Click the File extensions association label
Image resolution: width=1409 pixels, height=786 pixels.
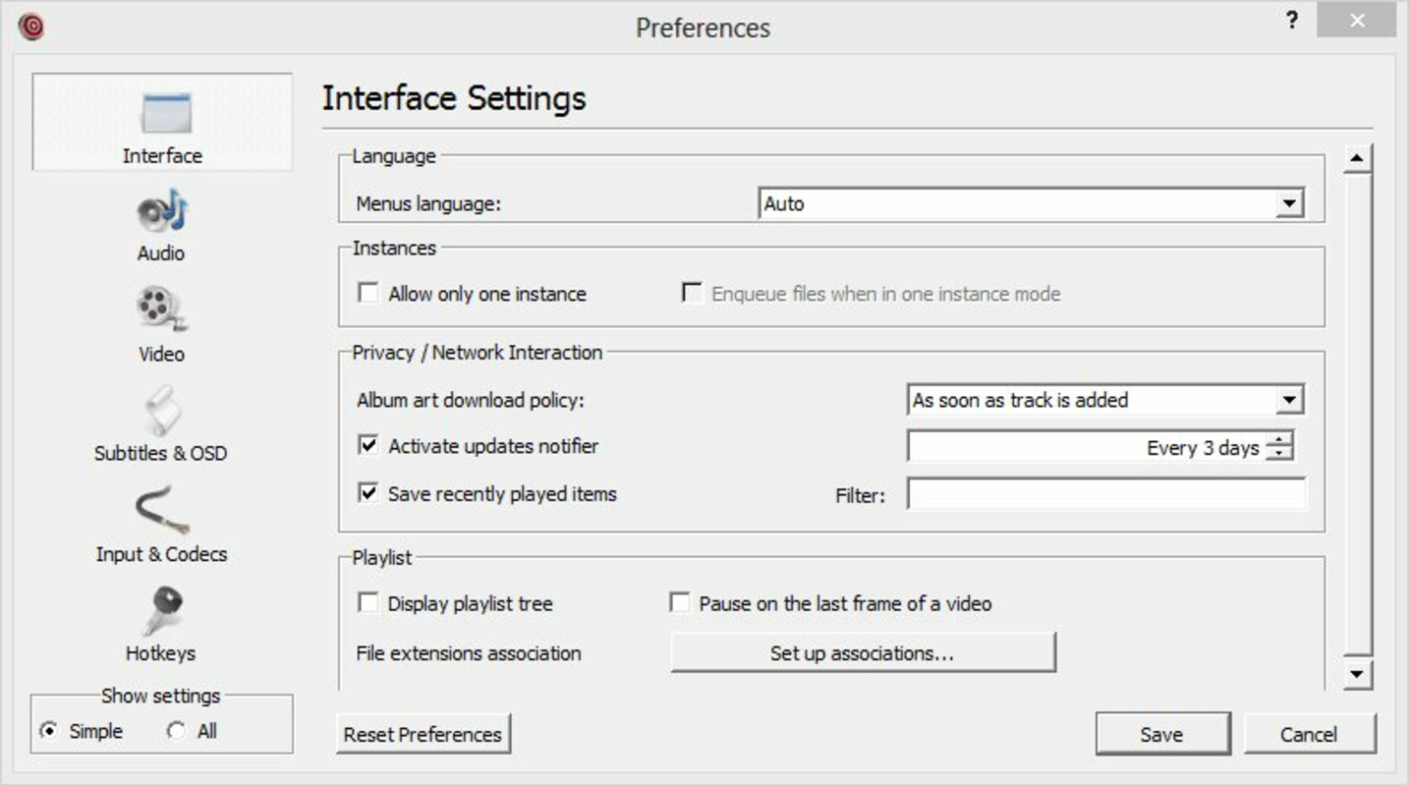469,653
